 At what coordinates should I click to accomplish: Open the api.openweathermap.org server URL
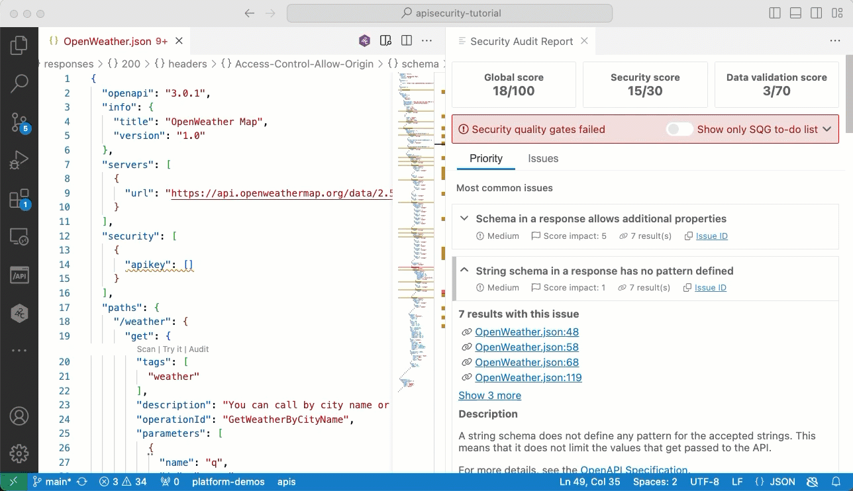(x=282, y=193)
